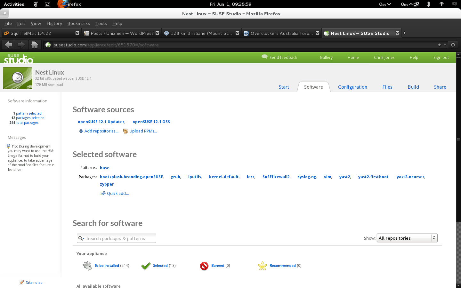Click Gallery in the green header
Viewport: 461px width, 288px height.
(x=326, y=58)
